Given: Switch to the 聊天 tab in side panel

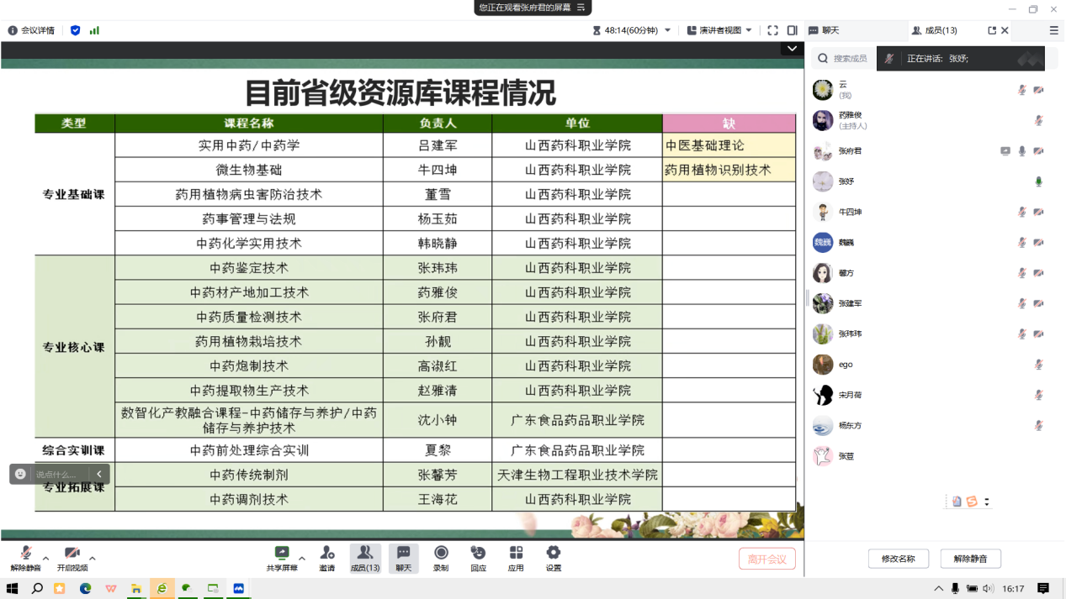Looking at the screenshot, I should 825,30.
